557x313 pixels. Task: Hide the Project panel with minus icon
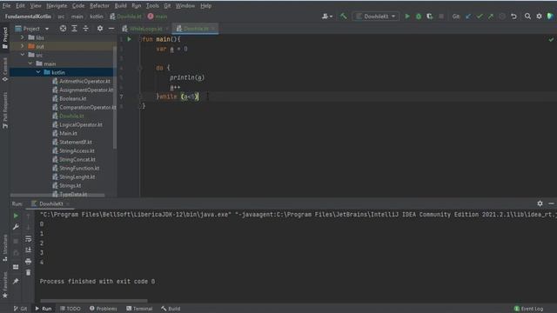pos(111,29)
